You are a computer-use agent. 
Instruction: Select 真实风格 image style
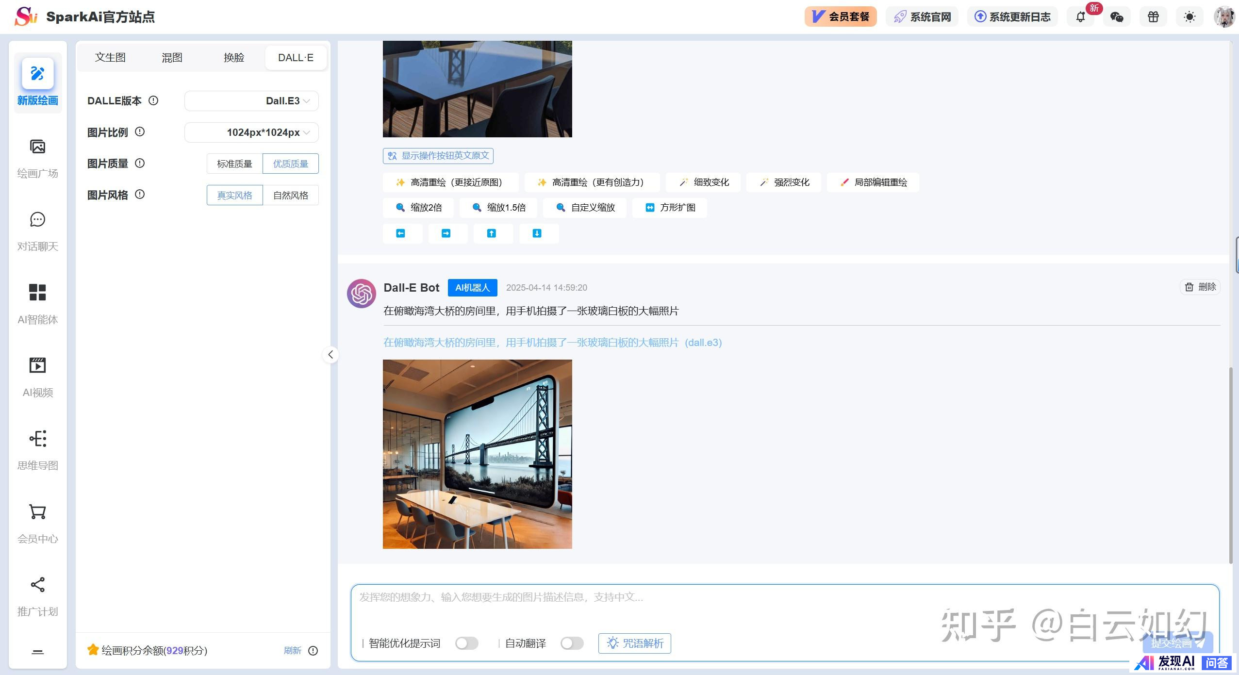(x=234, y=195)
